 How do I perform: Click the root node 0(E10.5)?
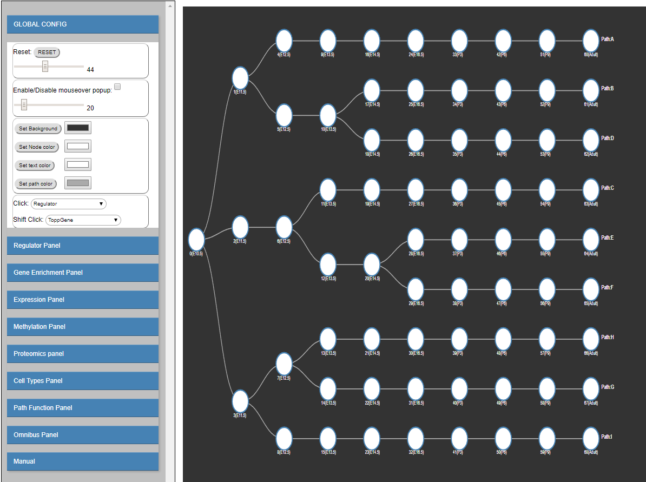coord(196,239)
